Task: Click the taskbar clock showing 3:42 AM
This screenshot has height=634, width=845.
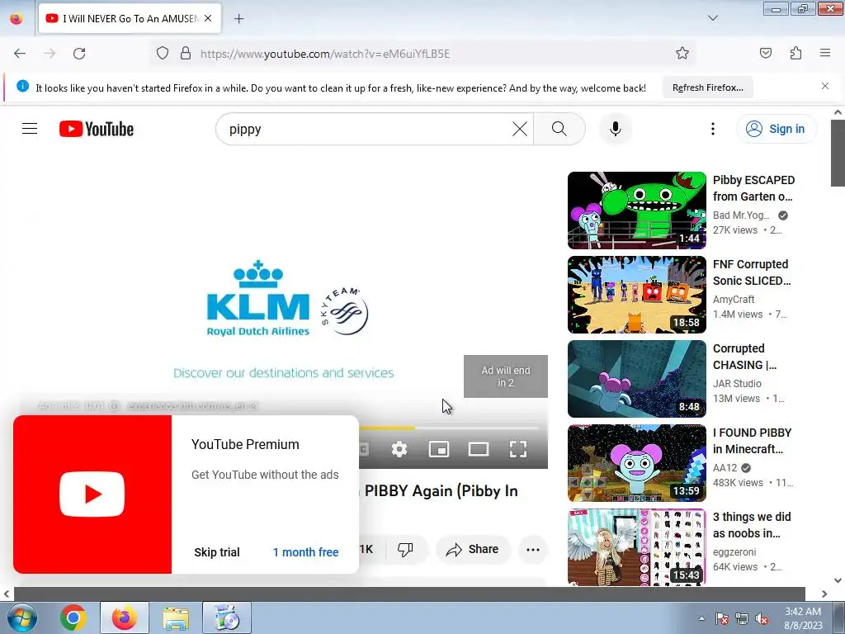Action: click(x=803, y=618)
